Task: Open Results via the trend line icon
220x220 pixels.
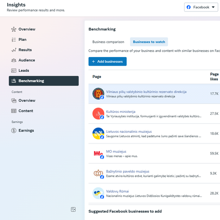Action: (x=14, y=50)
